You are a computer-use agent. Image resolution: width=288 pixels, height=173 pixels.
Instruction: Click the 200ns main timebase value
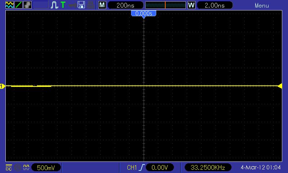click(x=125, y=5)
